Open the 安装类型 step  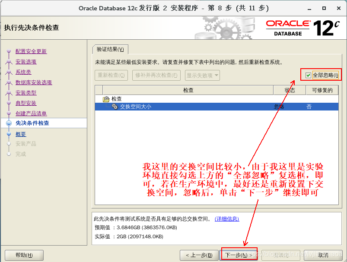click(x=26, y=93)
